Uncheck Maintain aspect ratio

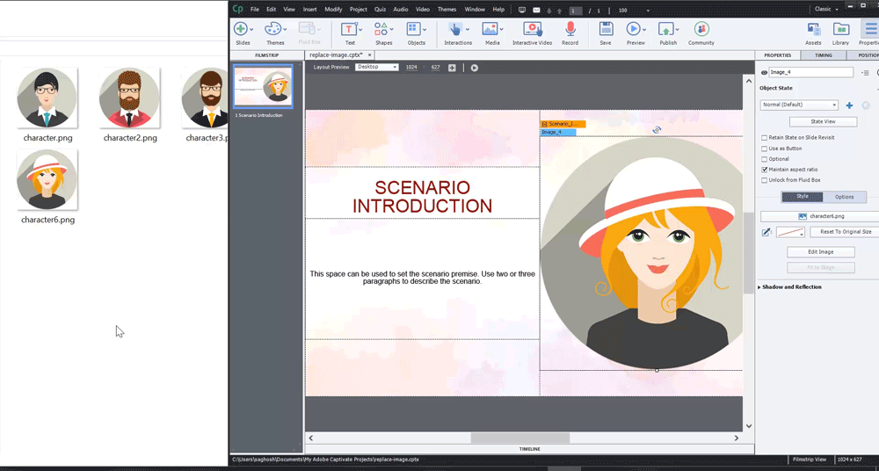[764, 170]
